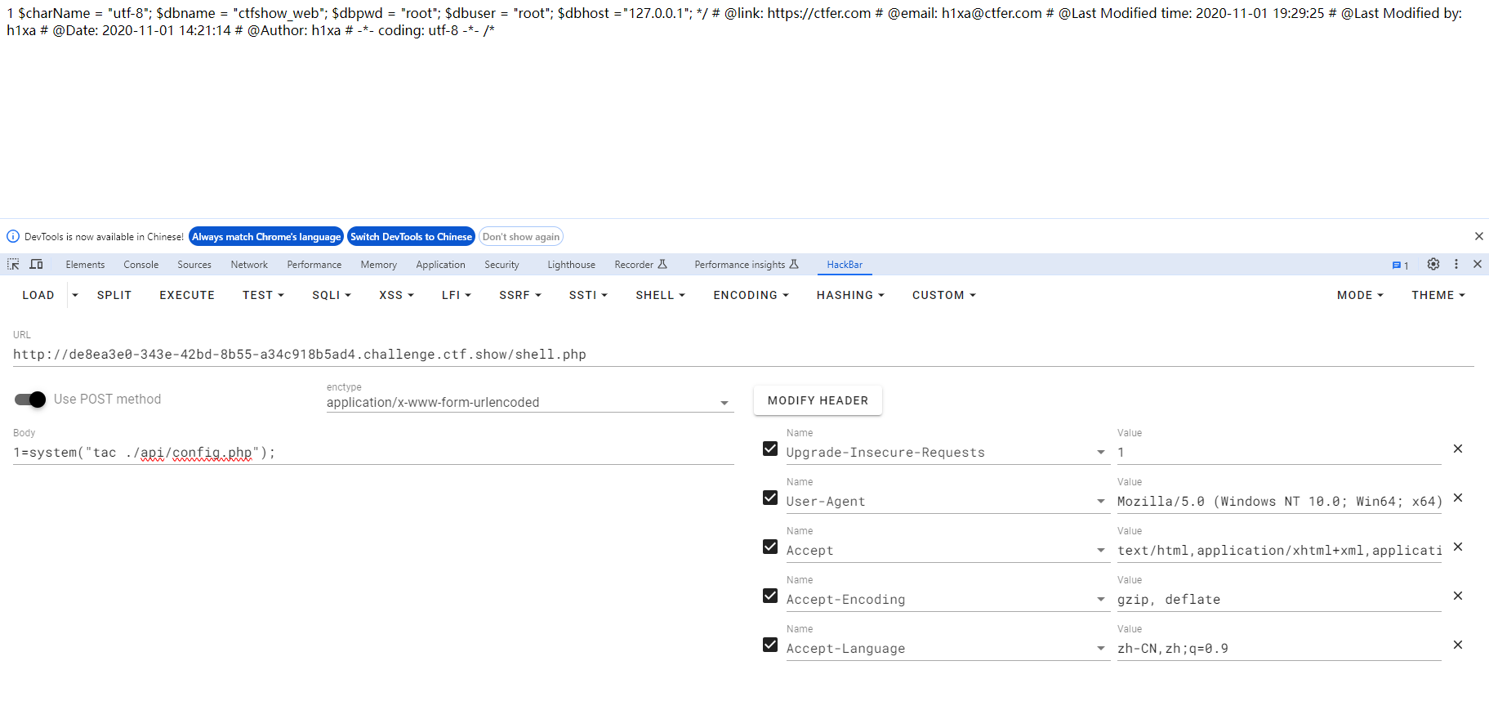Screen dimensions: 1489x719
Task: Select the HackBar tab
Action: [x=845, y=265]
